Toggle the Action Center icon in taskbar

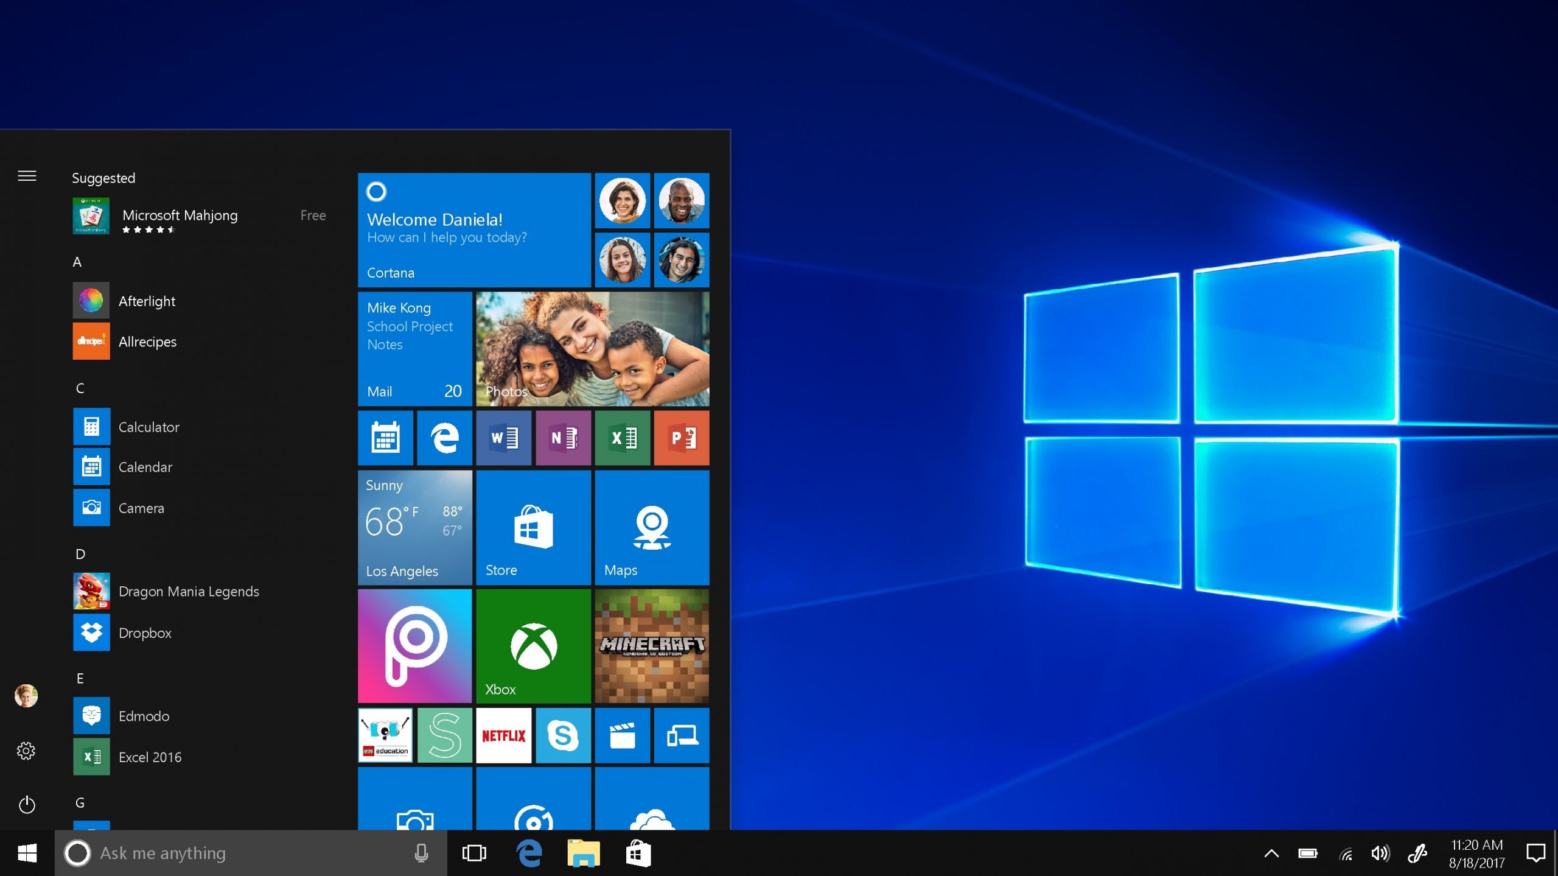(1538, 852)
